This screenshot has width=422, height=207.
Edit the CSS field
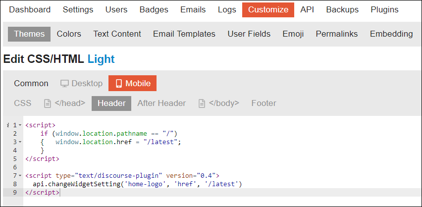(x=23, y=103)
